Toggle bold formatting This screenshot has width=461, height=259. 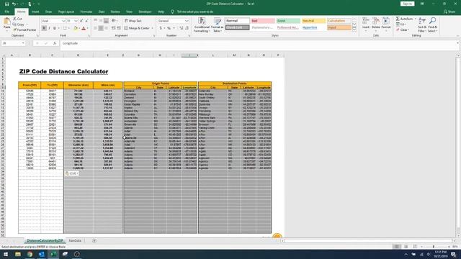[x=44, y=28]
